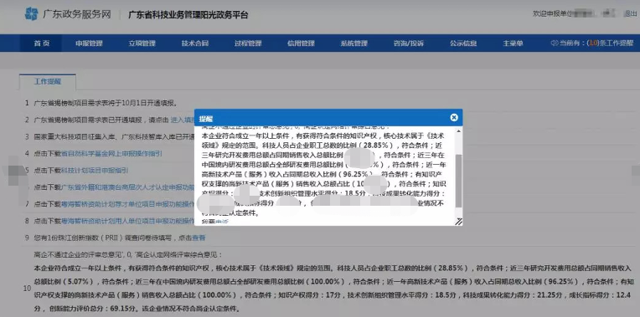640x317 pixels.
Task: Click the popup vertical scrollbar thumb
Action: 459,181
